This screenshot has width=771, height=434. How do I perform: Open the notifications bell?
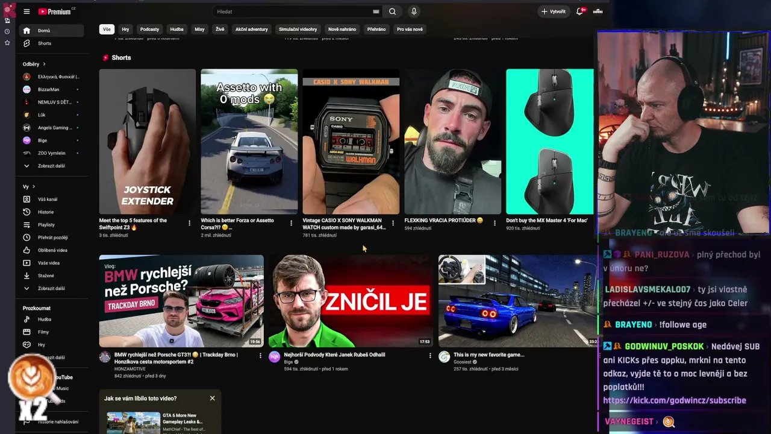(580, 11)
